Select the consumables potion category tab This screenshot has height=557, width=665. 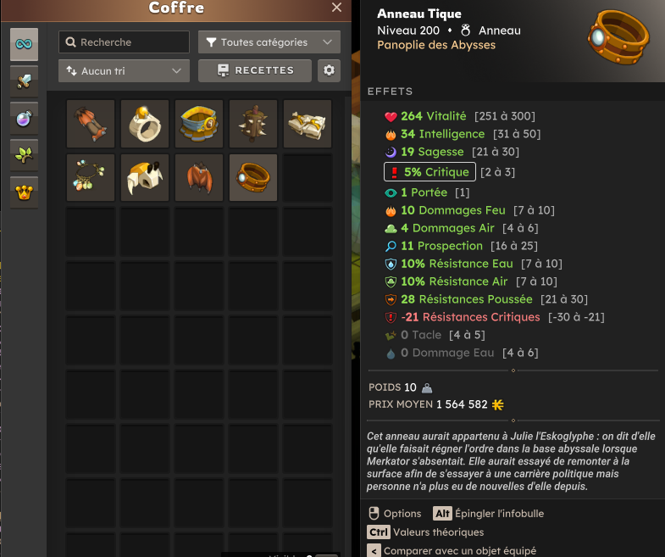[25, 119]
